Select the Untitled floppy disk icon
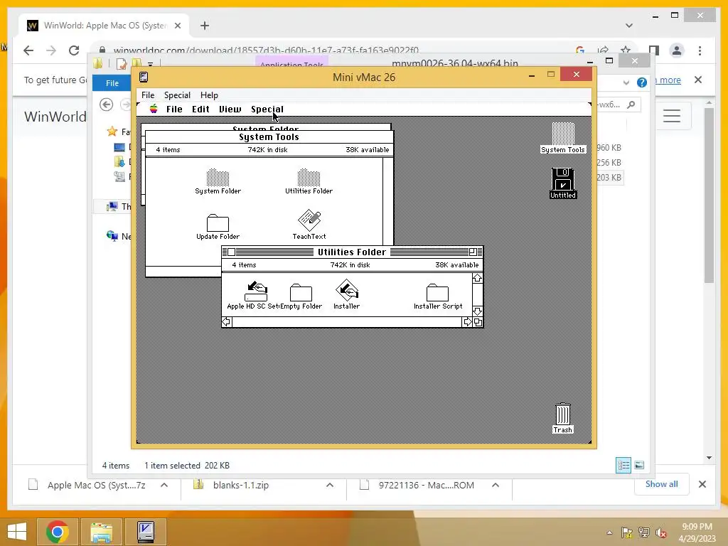 pos(563,183)
